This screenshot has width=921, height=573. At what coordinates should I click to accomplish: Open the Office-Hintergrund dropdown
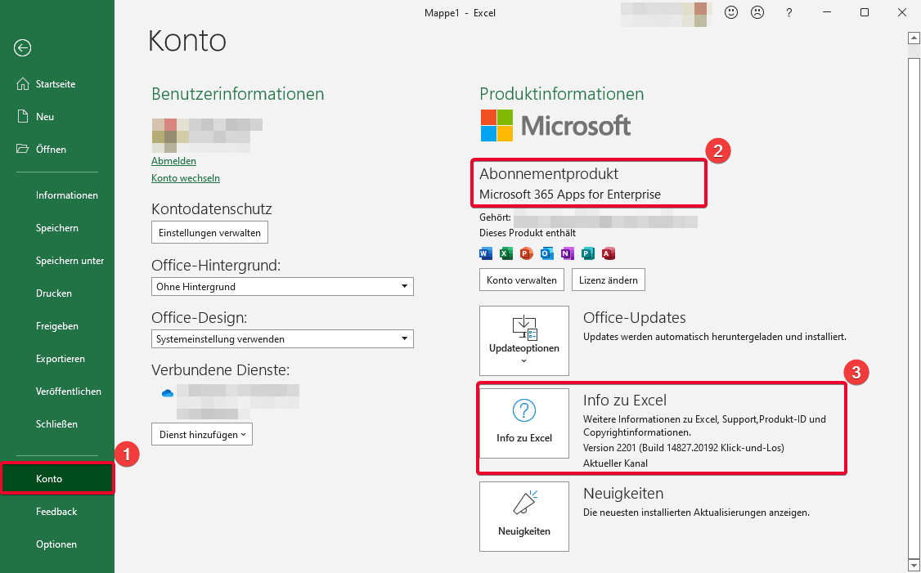(282, 286)
